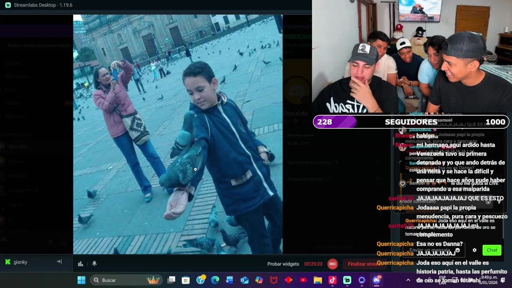Click Probar widgets in the footer

(283, 264)
